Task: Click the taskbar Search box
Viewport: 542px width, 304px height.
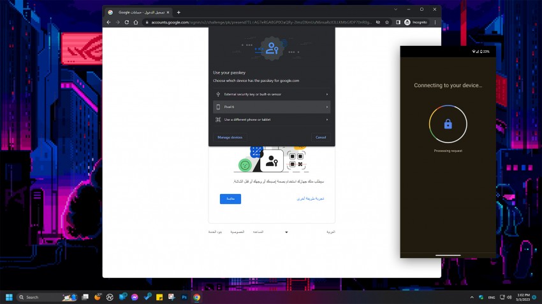Action: (47, 297)
